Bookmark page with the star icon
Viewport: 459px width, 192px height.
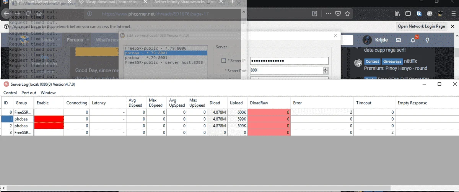click(347, 14)
